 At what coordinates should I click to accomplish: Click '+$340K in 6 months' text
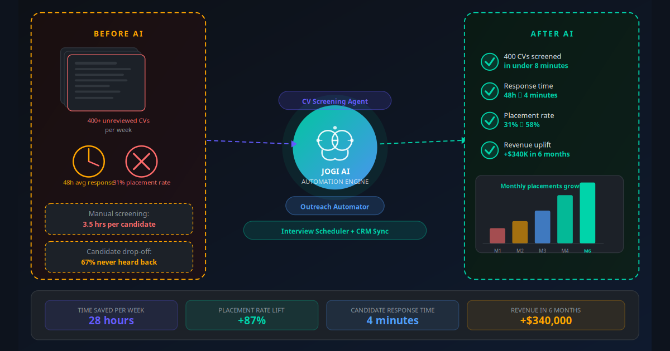[537, 154]
